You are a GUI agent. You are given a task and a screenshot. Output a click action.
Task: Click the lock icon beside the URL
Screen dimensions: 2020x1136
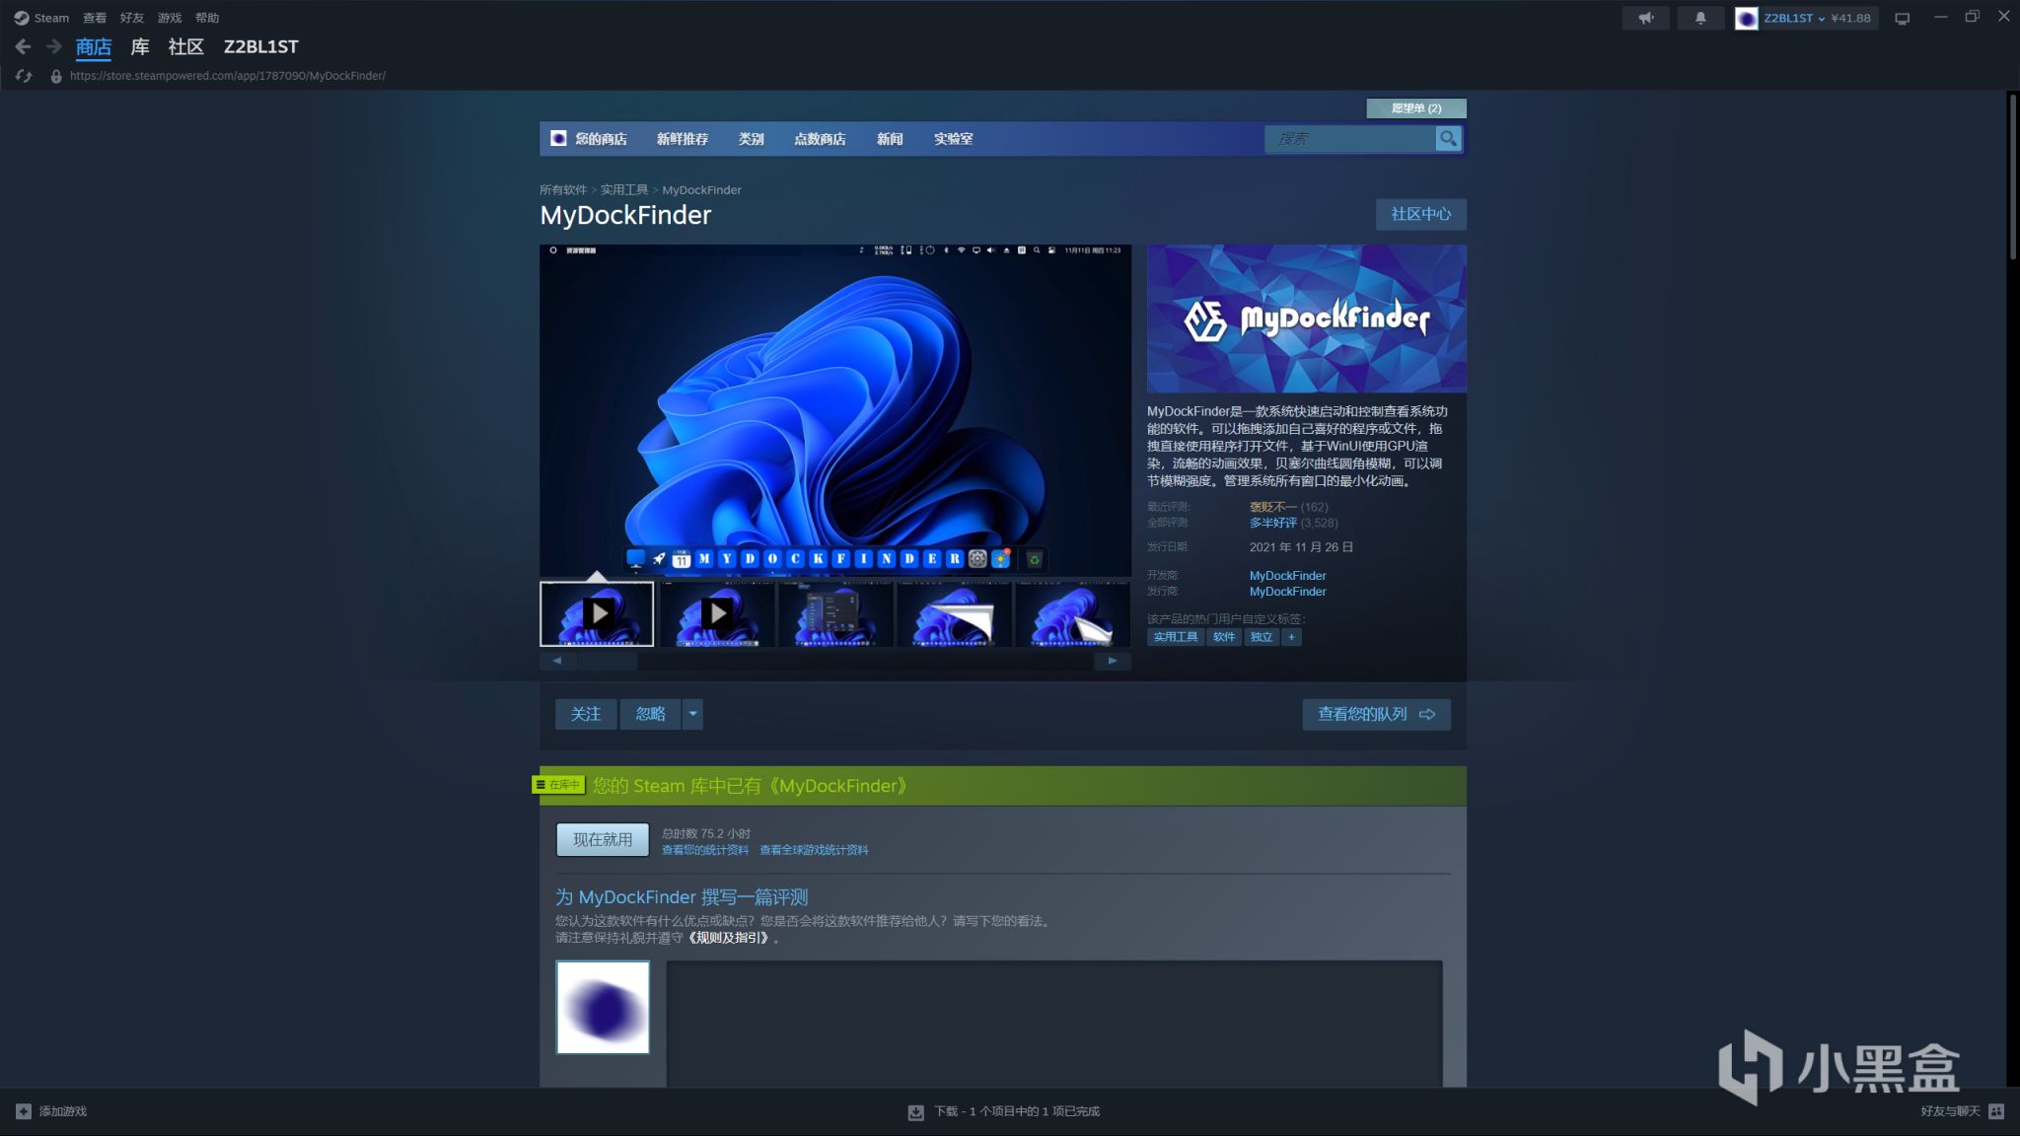(56, 76)
